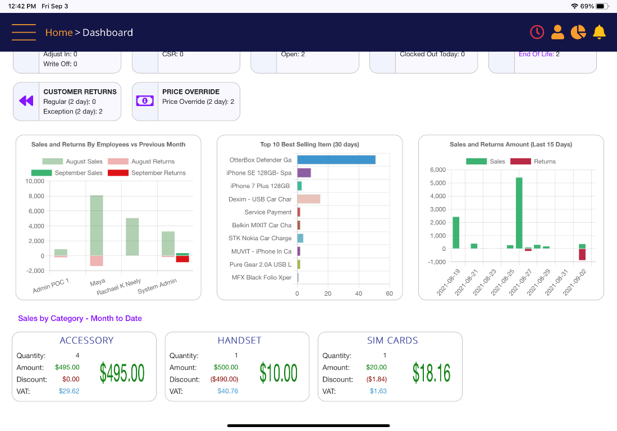Click the Price Override money icon
This screenshot has height=431, width=617.
145,101
